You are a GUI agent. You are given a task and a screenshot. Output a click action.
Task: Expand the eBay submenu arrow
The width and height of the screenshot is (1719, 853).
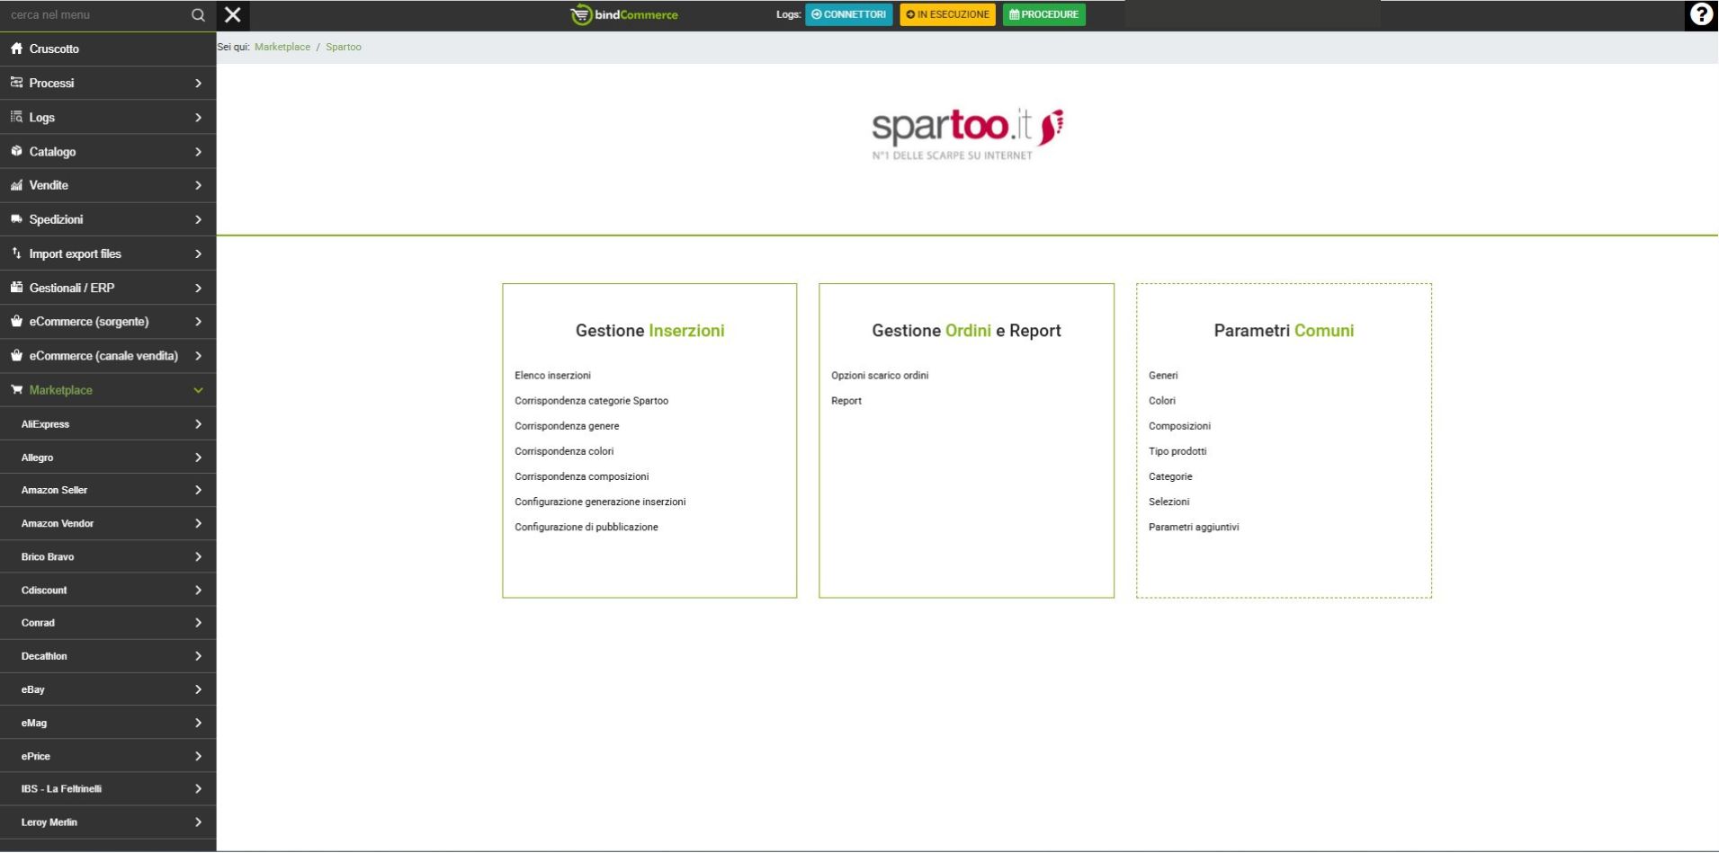click(198, 689)
